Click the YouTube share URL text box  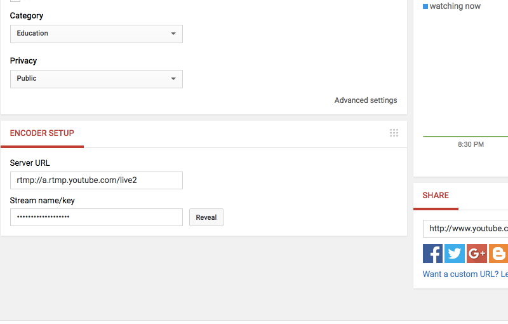click(x=467, y=229)
